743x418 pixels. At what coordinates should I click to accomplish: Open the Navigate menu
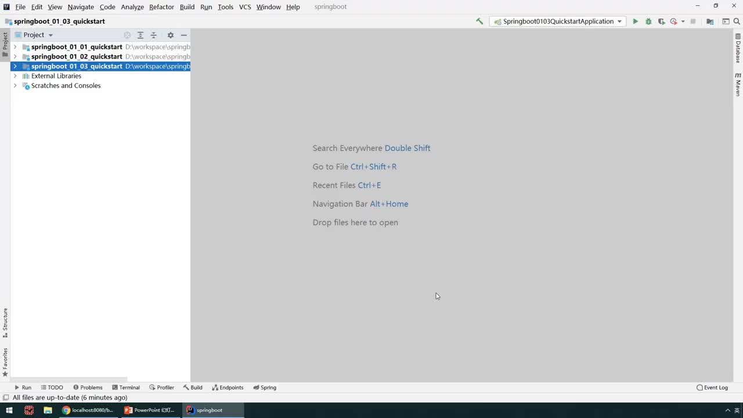point(81,7)
